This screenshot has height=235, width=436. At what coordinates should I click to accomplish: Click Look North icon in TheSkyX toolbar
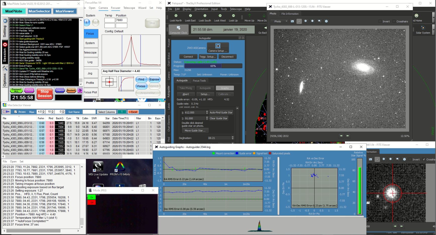pos(176,16)
